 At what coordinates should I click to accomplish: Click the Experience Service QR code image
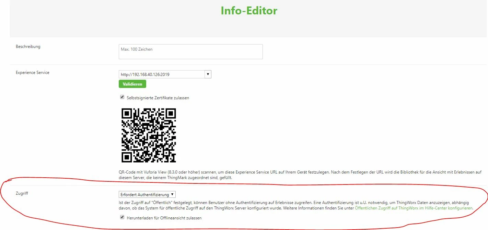coord(149,135)
